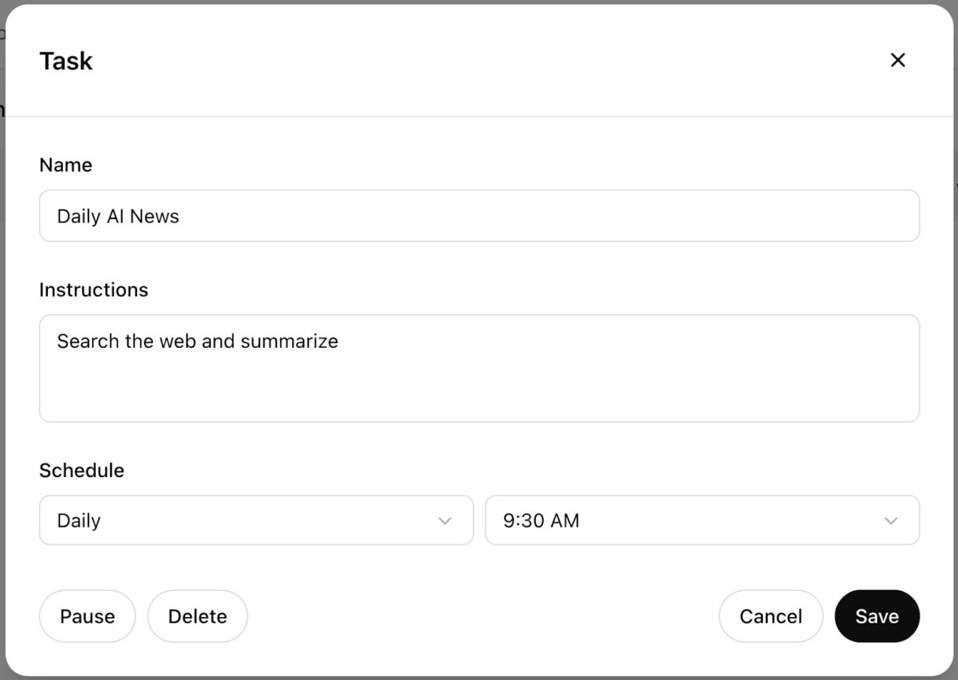This screenshot has width=958, height=680.
Task: Focus the Instructions text area
Action: [479, 368]
